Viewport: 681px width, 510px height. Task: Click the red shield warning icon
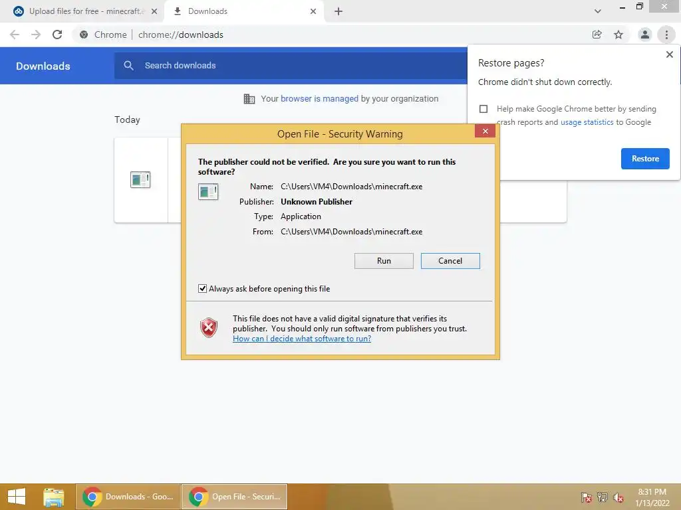(209, 327)
